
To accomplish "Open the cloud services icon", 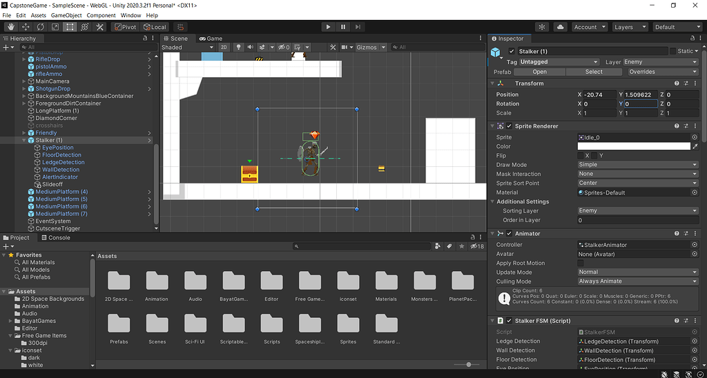I will tap(561, 27).
